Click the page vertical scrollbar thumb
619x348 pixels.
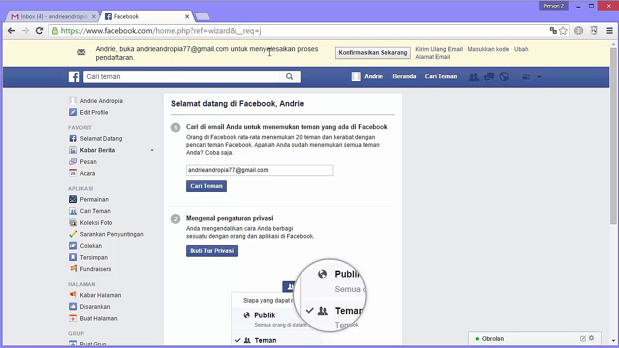click(613, 135)
